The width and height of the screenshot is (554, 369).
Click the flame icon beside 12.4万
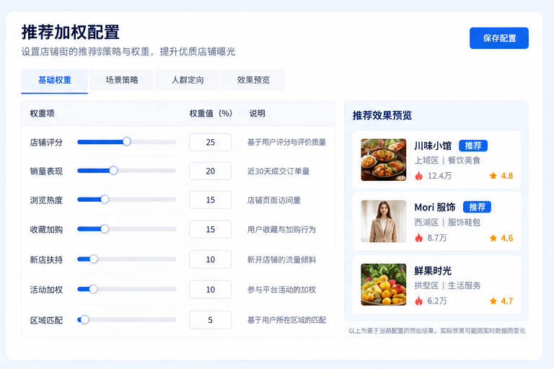tap(419, 176)
